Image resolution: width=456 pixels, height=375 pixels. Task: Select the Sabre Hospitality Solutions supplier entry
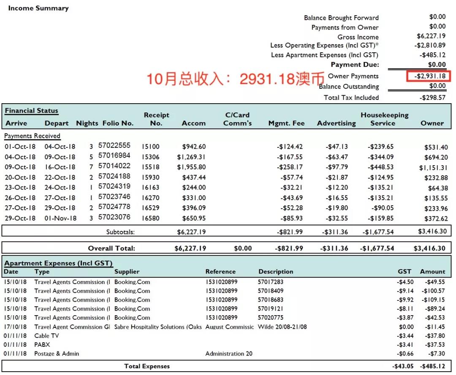point(157,327)
